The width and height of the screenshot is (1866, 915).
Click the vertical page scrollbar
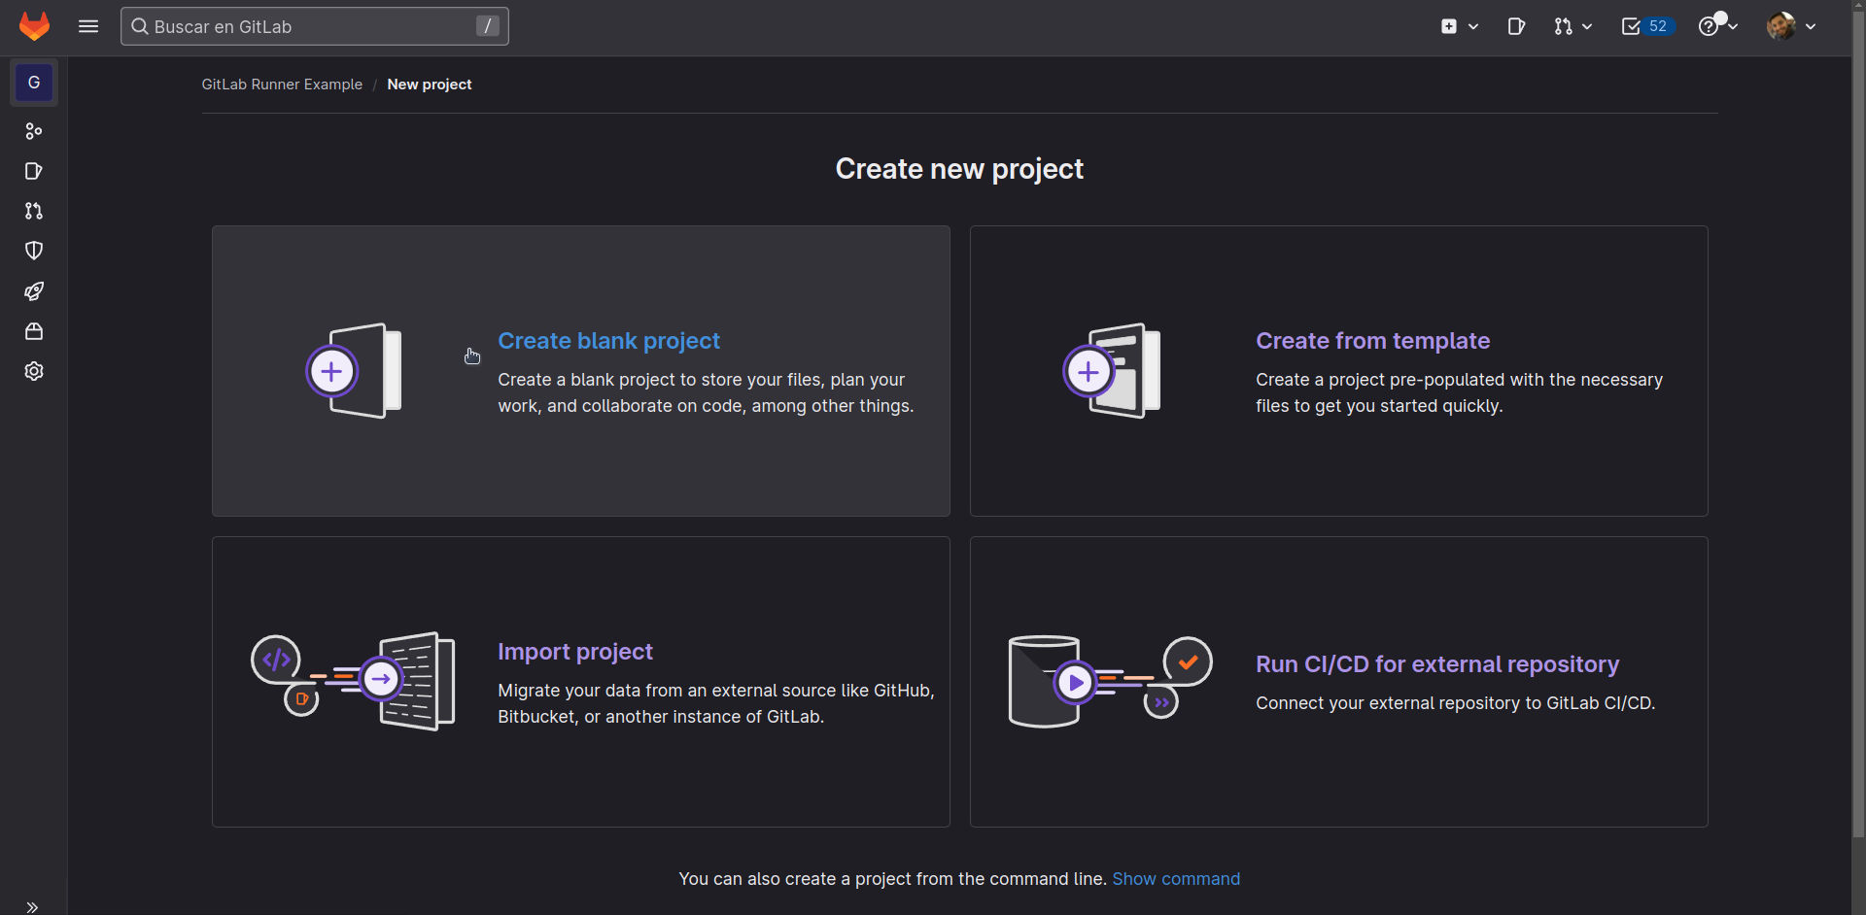(1858, 423)
